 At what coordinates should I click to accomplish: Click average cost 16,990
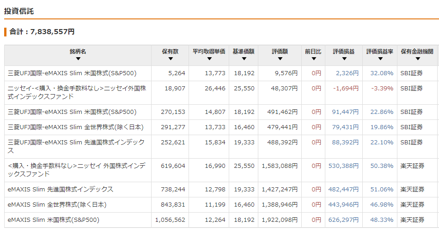tap(215, 166)
